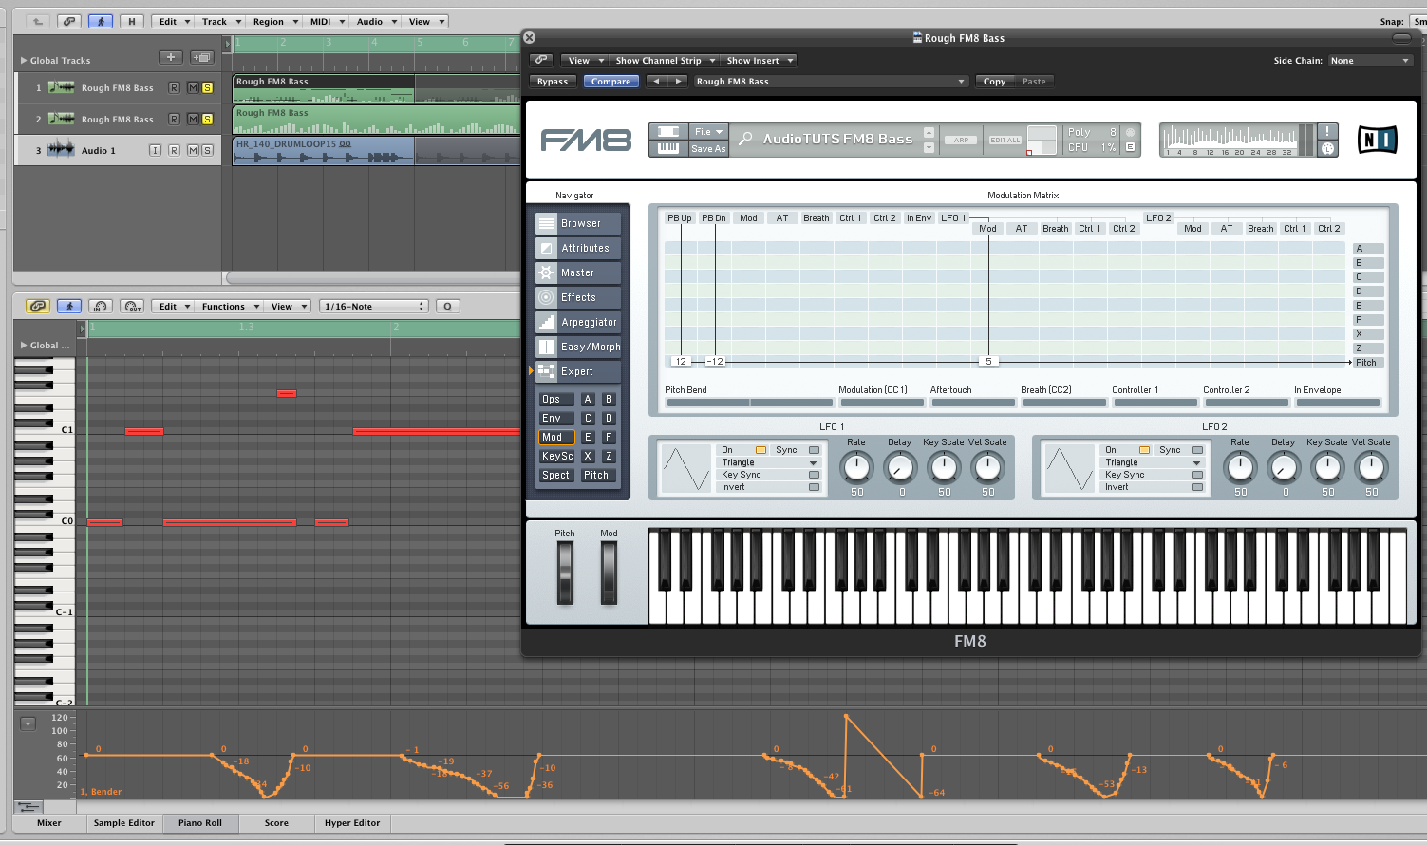Open the hyper draw menu arrow
1427x845 pixels.
28,723
